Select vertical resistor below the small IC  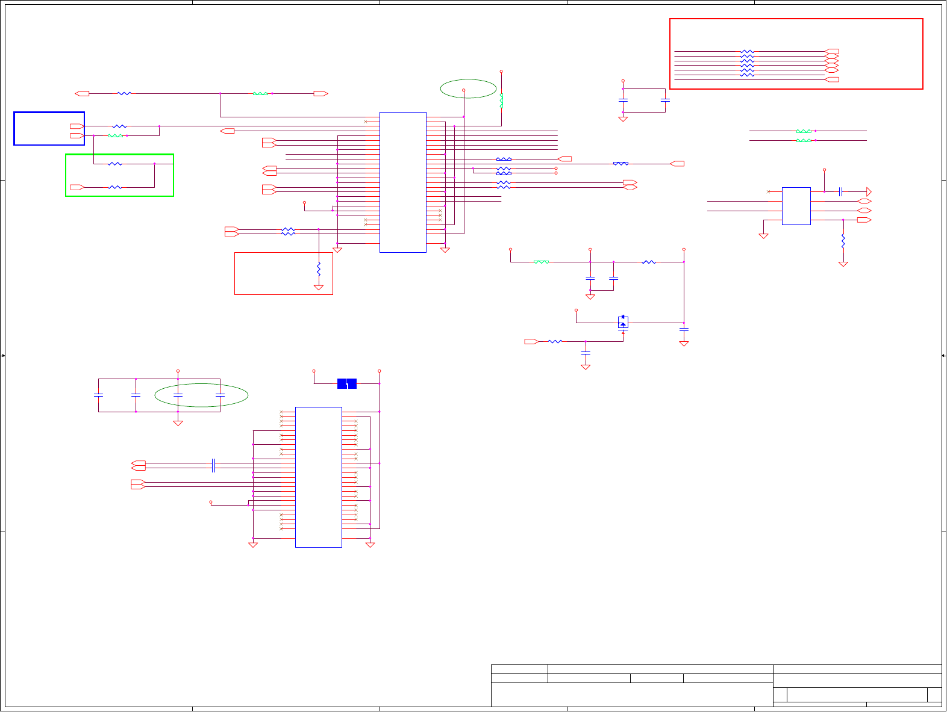pos(843,241)
